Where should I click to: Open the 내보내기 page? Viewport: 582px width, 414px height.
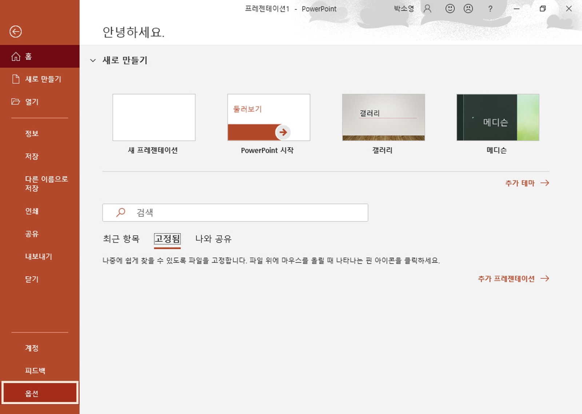click(x=40, y=256)
